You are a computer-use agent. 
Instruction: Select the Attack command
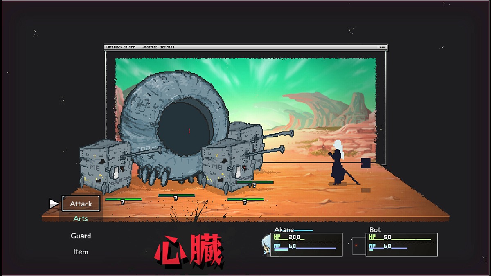pyautogui.click(x=81, y=204)
